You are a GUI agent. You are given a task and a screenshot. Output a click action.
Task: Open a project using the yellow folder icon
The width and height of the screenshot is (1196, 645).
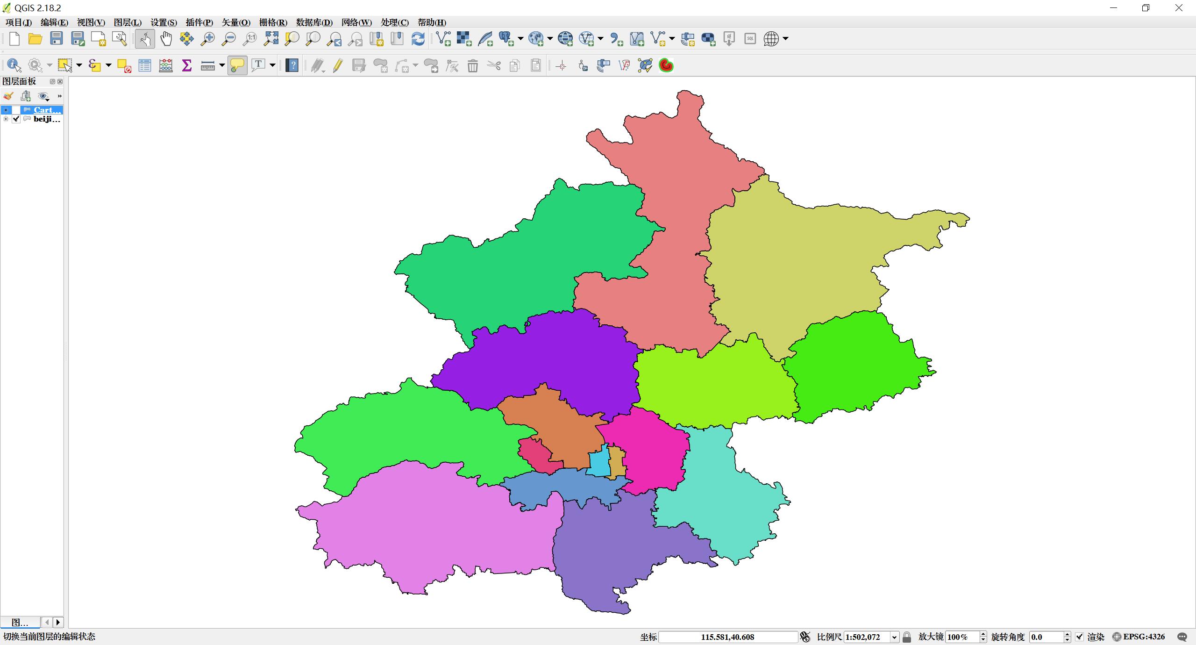(35, 39)
